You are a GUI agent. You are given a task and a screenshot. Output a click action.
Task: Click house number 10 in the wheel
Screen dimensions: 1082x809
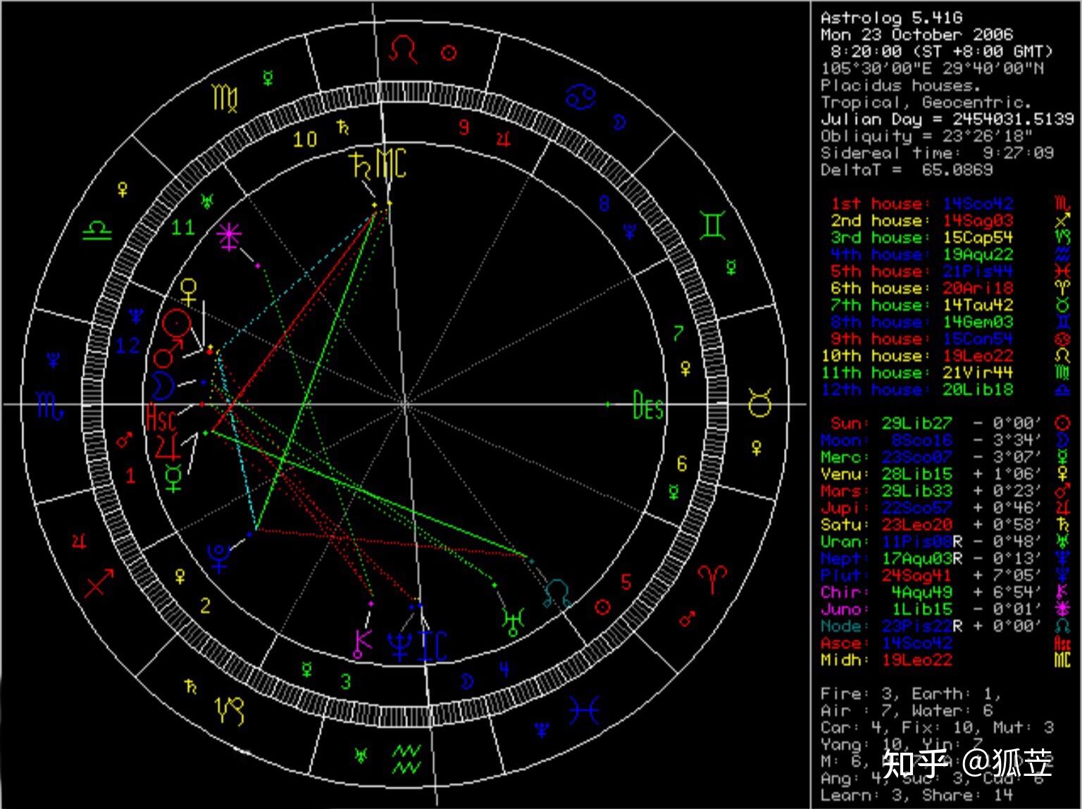point(305,139)
